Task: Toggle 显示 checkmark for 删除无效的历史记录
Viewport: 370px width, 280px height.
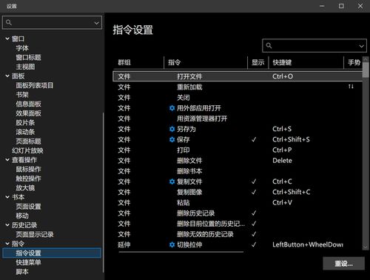Action: 254,234
